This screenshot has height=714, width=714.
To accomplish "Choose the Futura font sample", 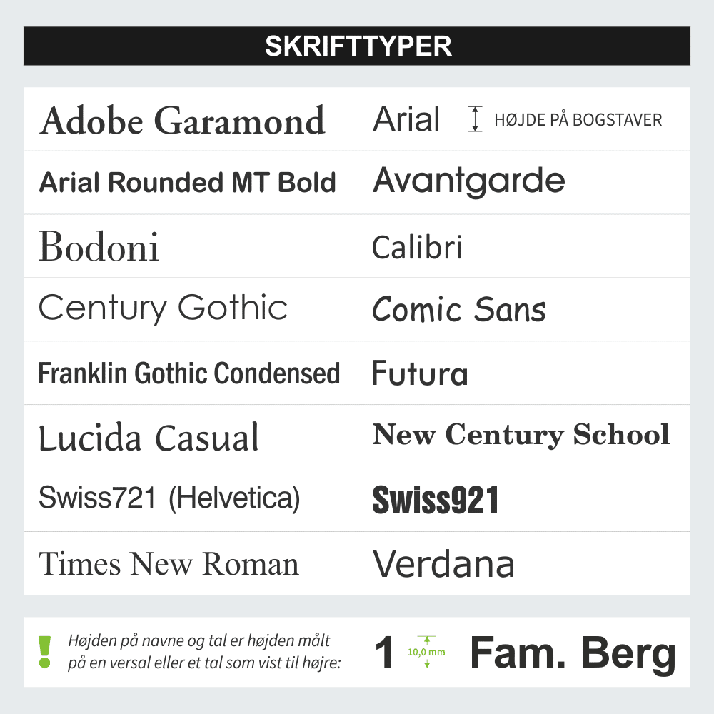I will [x=420, y=373].
